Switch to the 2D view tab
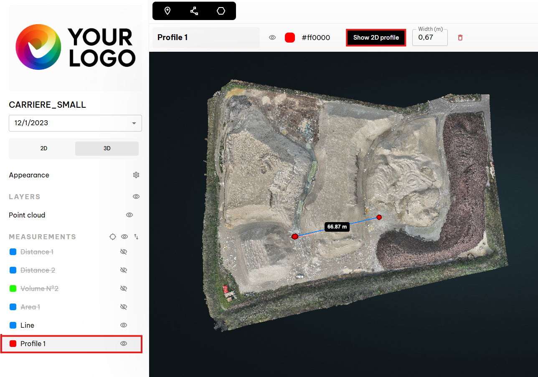The image size is (538, 377). coord(43,148)
